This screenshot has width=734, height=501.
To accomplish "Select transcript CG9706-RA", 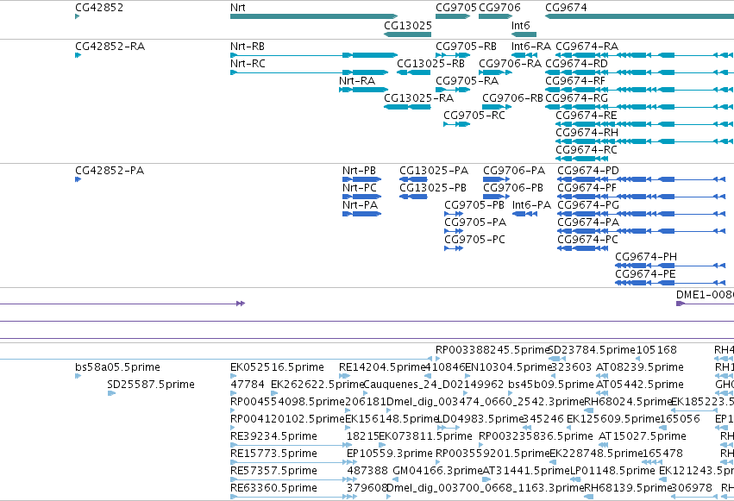I will [495, 72].
